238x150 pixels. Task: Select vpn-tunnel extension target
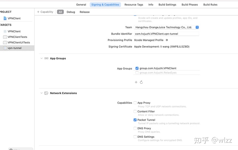[x=15, y=48]
